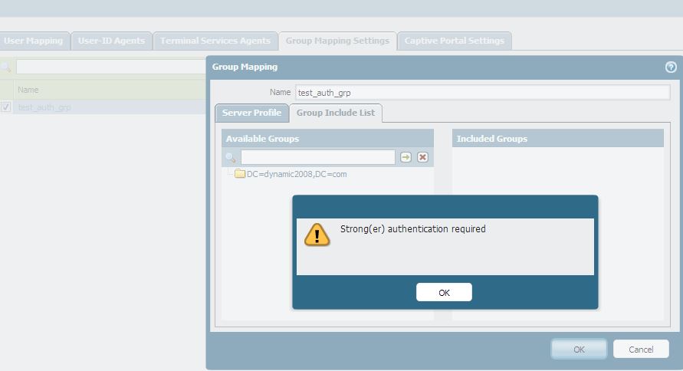Click the search magnifier above the Name column
This screenshot has width=683, height=371.
coord(5,67)
